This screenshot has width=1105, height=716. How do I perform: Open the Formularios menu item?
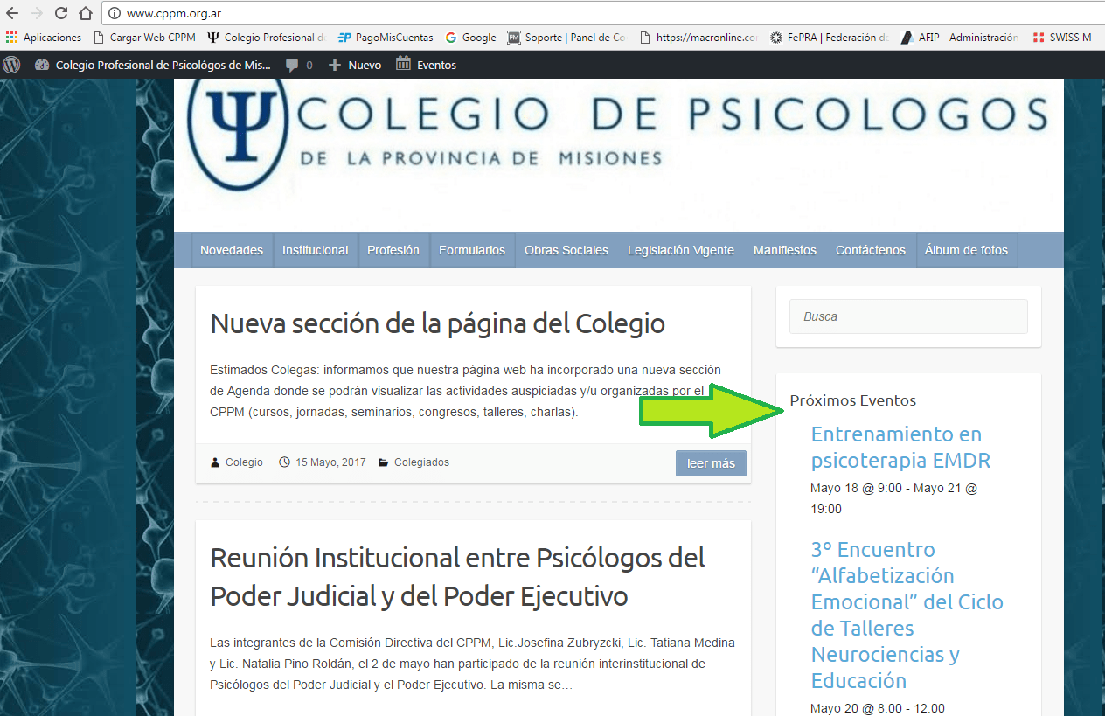[472, 250]
